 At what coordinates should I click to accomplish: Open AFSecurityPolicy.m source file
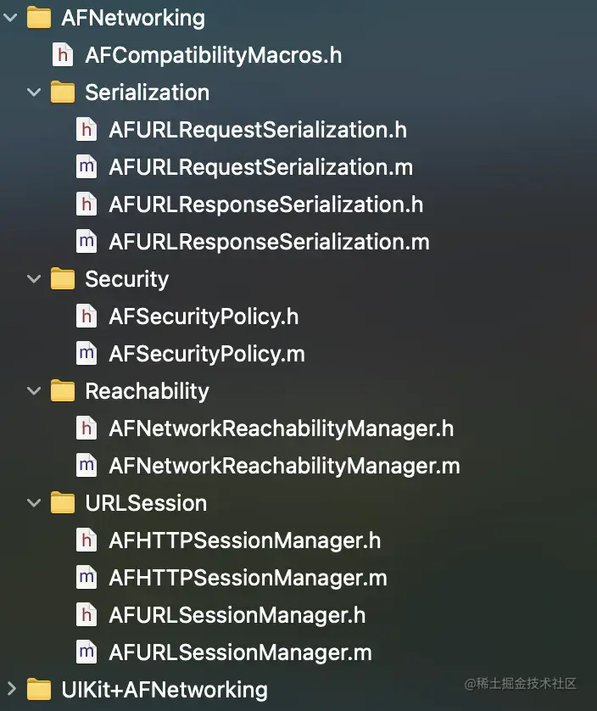tap(206, 354)
